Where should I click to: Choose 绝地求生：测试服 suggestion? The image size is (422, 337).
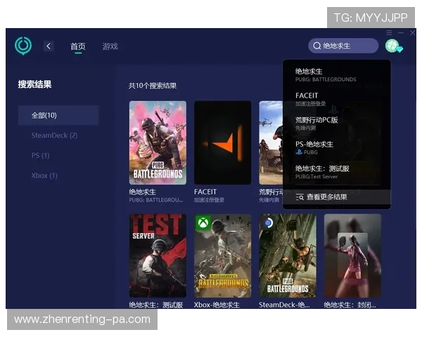pos(336,172)
